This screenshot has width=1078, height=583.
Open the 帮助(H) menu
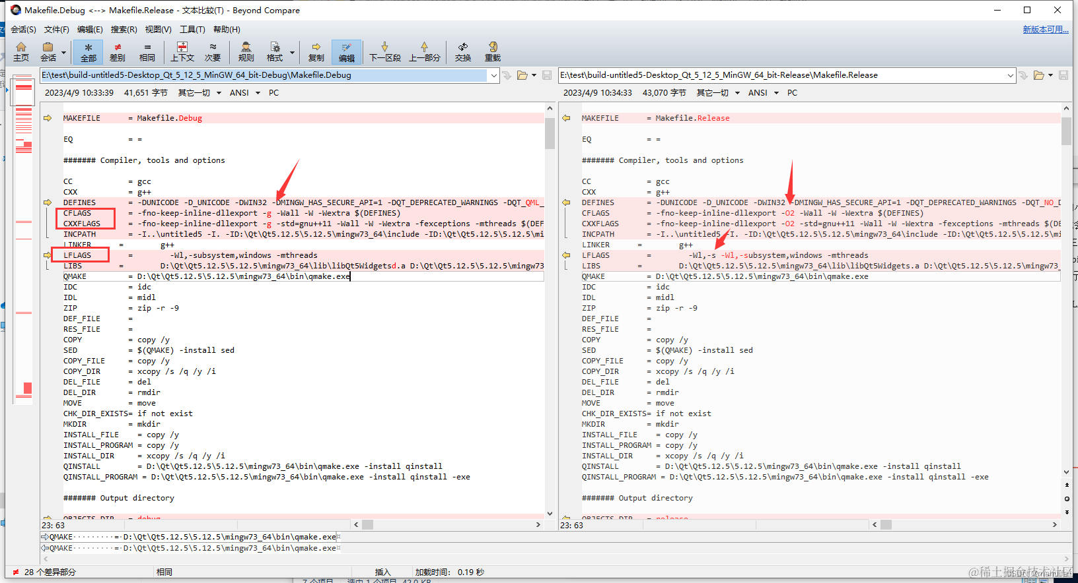(227, 30)
